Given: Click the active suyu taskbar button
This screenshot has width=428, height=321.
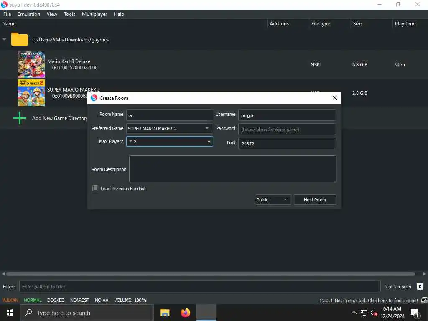Looking at the screenshot, I should (206, 313).
